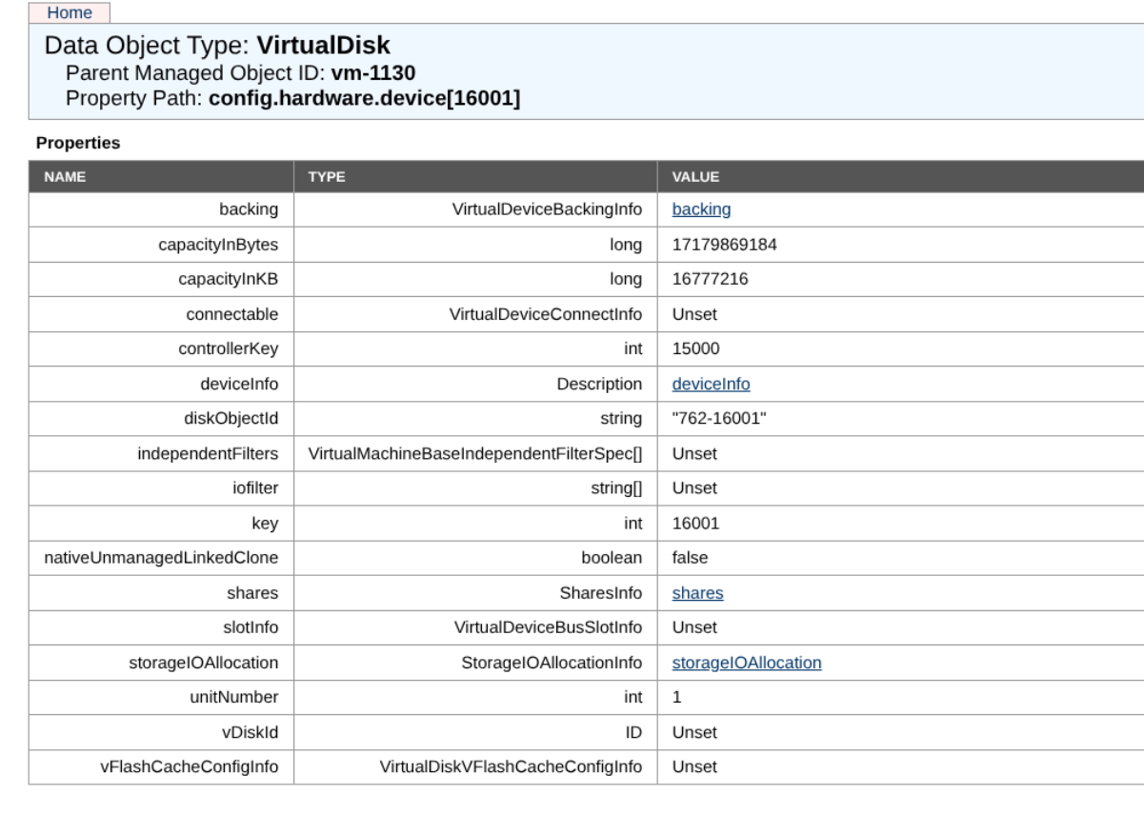Open the storageIOAllocation link
The height and width of the screenshot is (834, 1144).
tap(747, 663)
